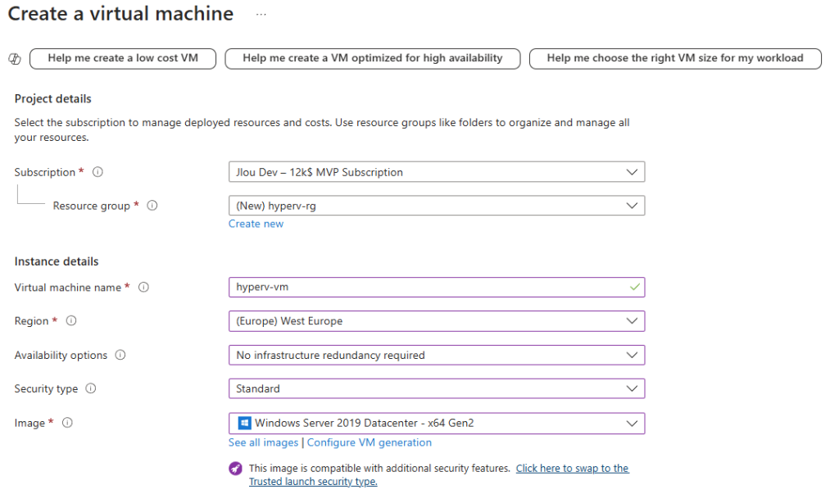The image size is (839, 499).
Task: Click the Availability options label
Action: pos(61,356)
